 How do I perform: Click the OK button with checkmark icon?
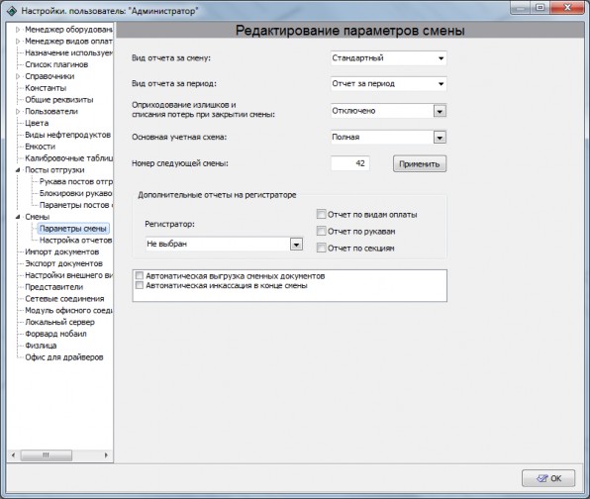548,478
